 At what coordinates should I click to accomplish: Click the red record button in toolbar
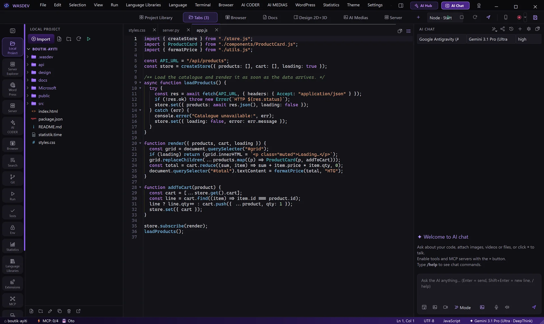pyautogui.click(x=519, y=17)
